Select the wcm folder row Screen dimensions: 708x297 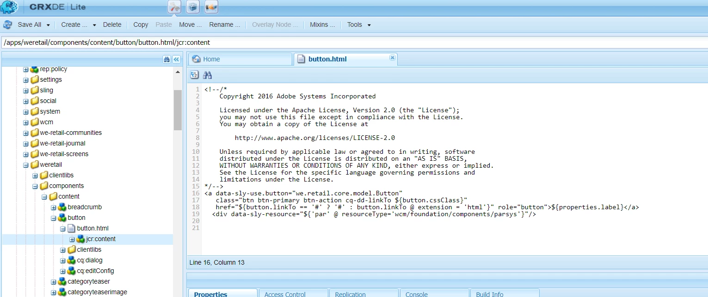click(x=87, y=122)
